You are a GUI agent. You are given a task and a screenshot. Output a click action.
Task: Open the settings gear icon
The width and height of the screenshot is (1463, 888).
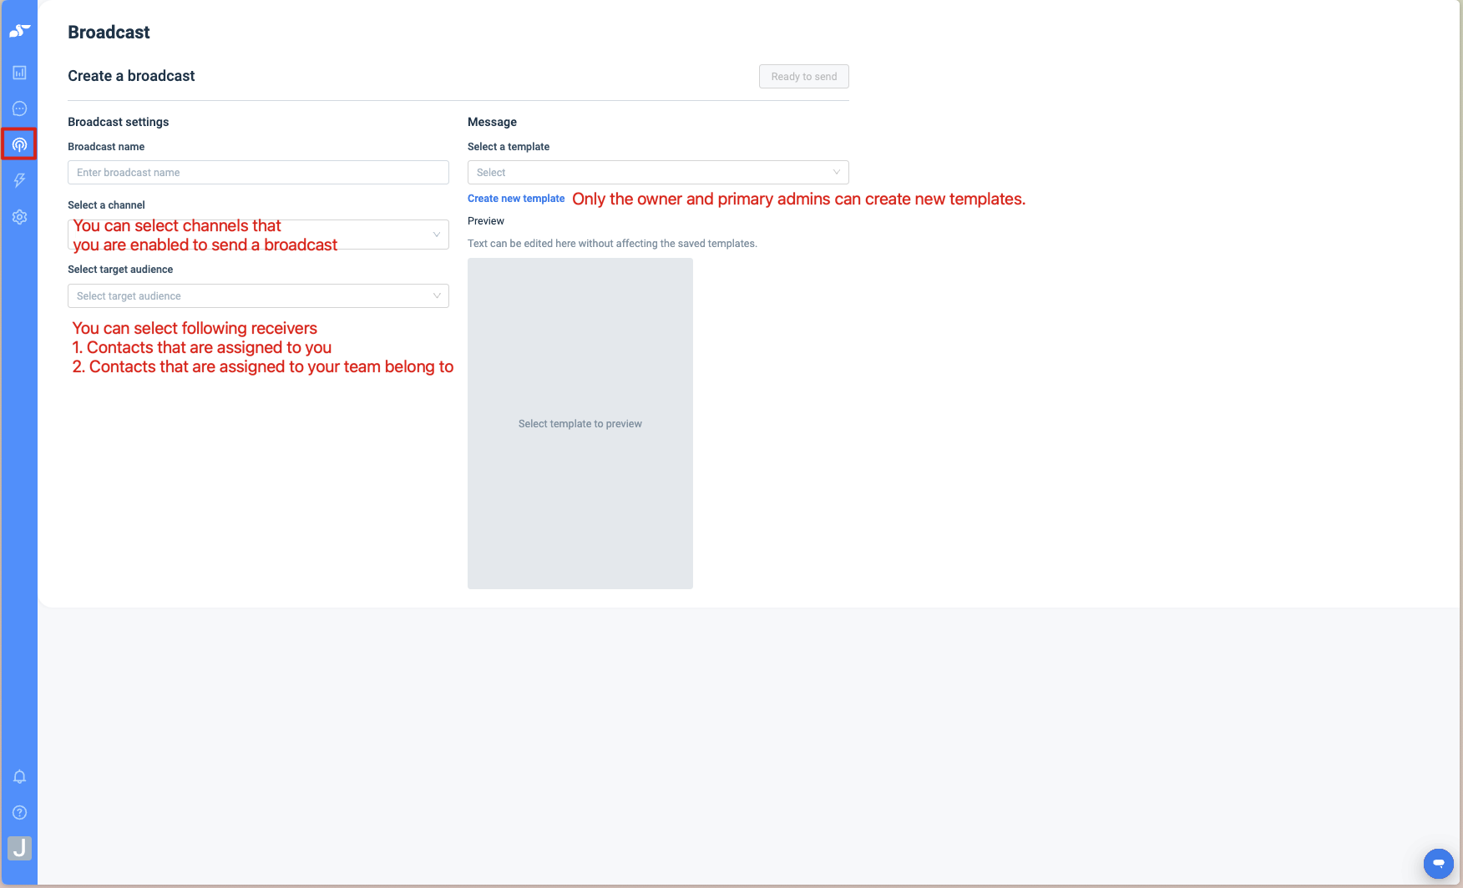[x=20, y=217]
